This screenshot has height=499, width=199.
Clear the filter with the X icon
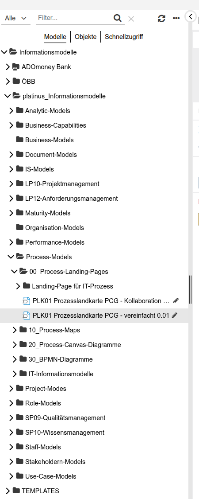click(131, 19)
